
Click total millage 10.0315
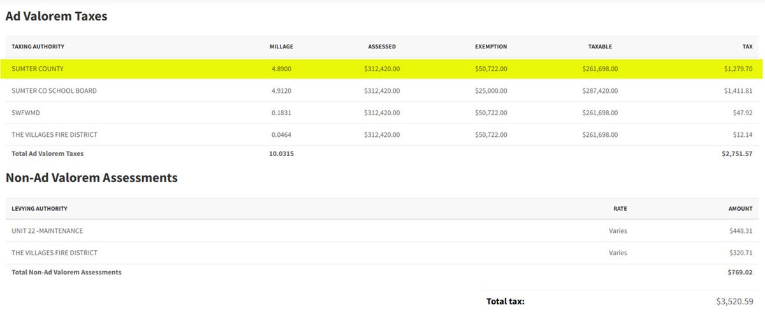pos(281,153)
